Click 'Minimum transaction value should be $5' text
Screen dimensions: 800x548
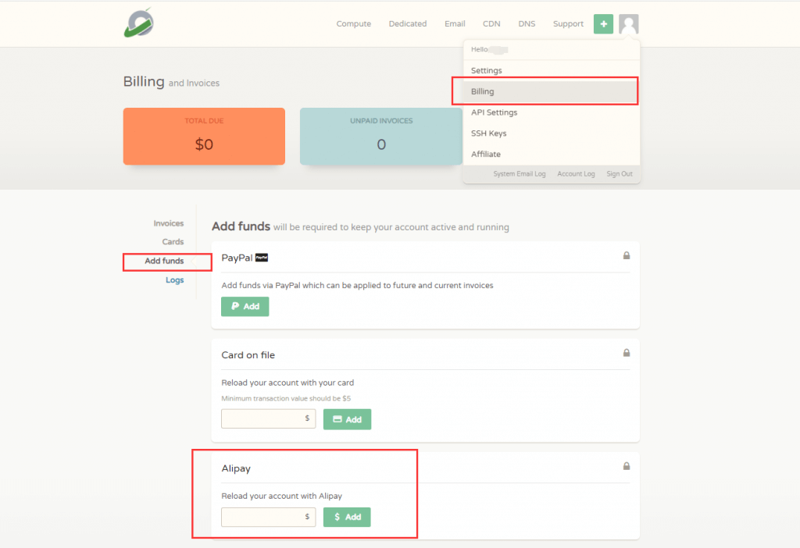point(286,399)
